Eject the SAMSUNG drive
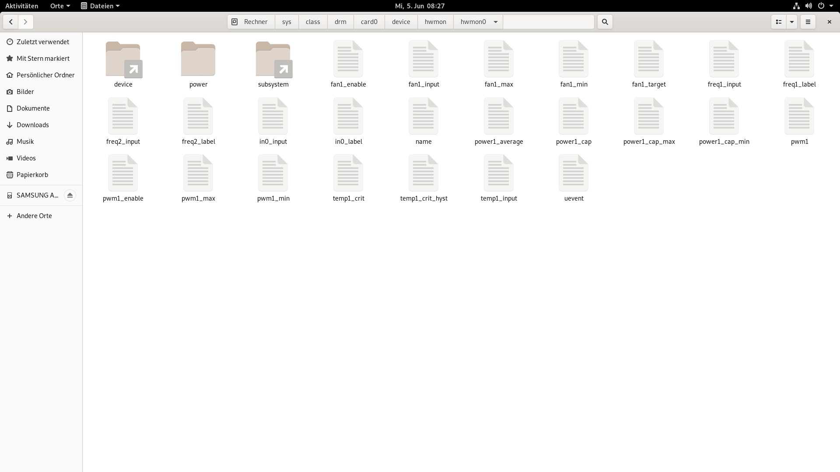 coord(70,195)
